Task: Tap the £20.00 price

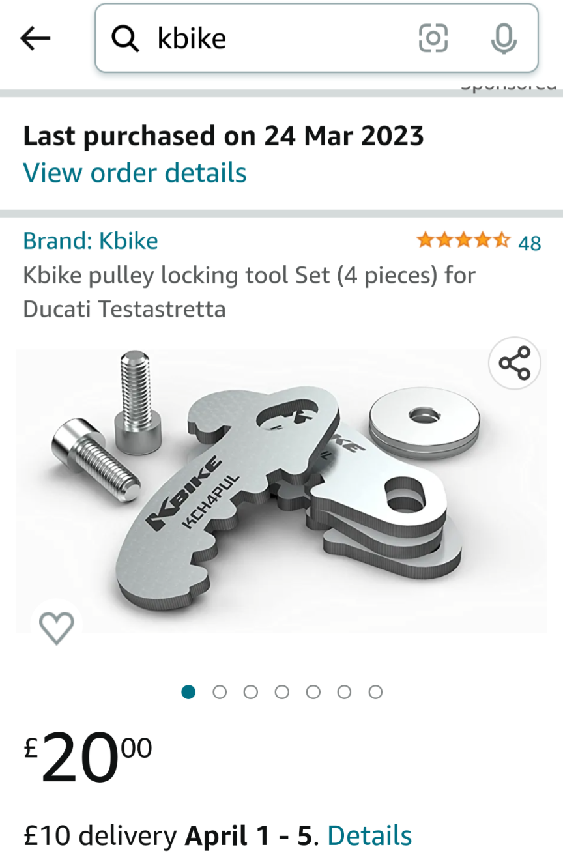Action: pyautogui.click(x=88, y=756)
